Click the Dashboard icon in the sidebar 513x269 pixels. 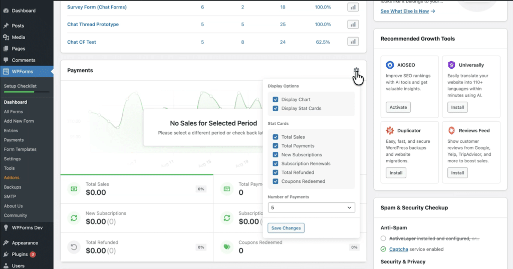(6, 11)
